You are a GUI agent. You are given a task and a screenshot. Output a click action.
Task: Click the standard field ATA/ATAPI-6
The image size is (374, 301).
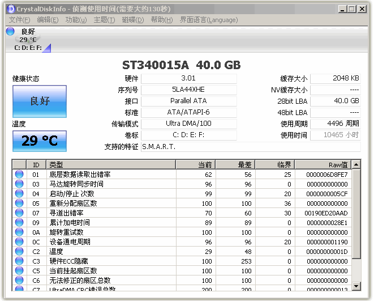pyautogui.click(x=188, y=112)
